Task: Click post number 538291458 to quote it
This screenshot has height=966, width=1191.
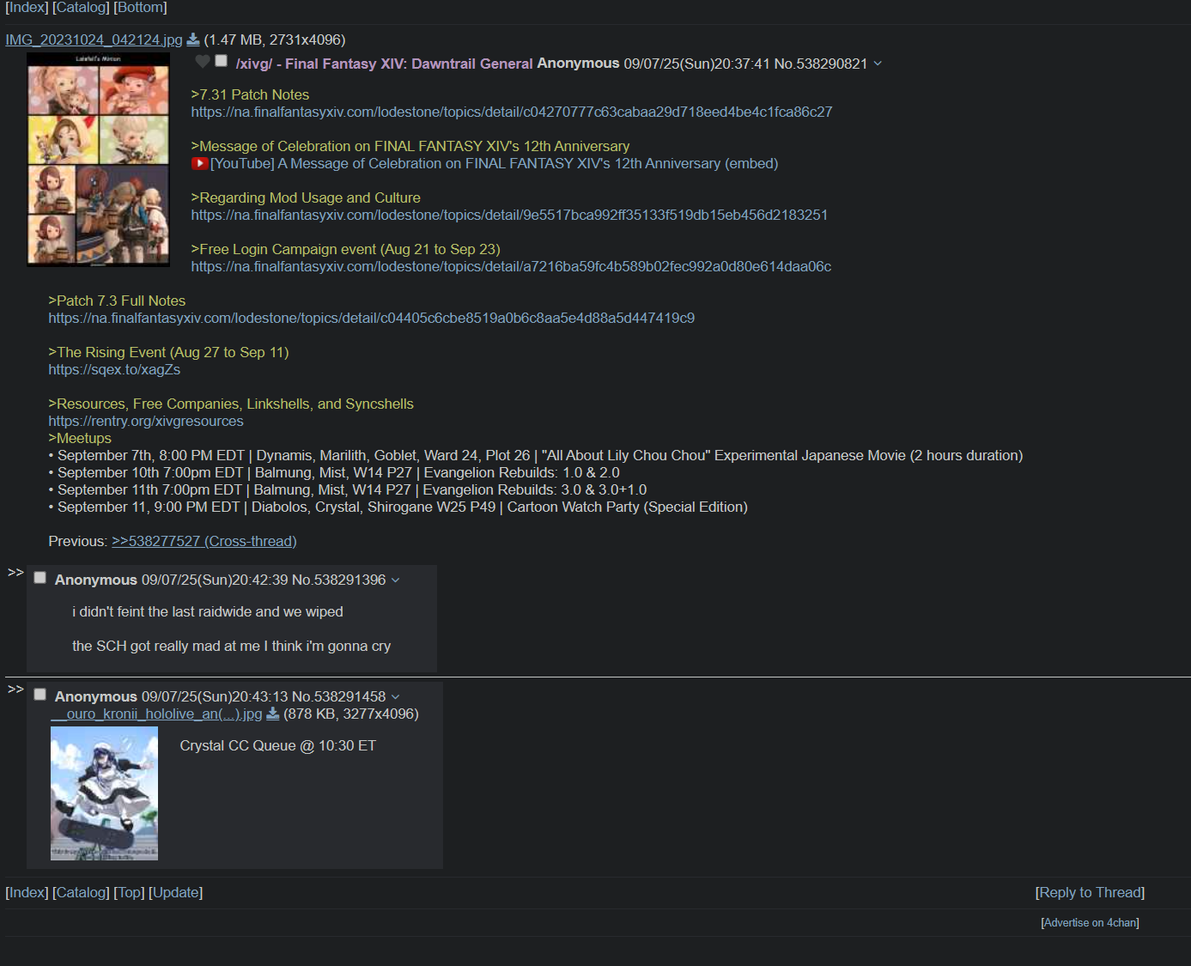Action: [x=349, y=697]
